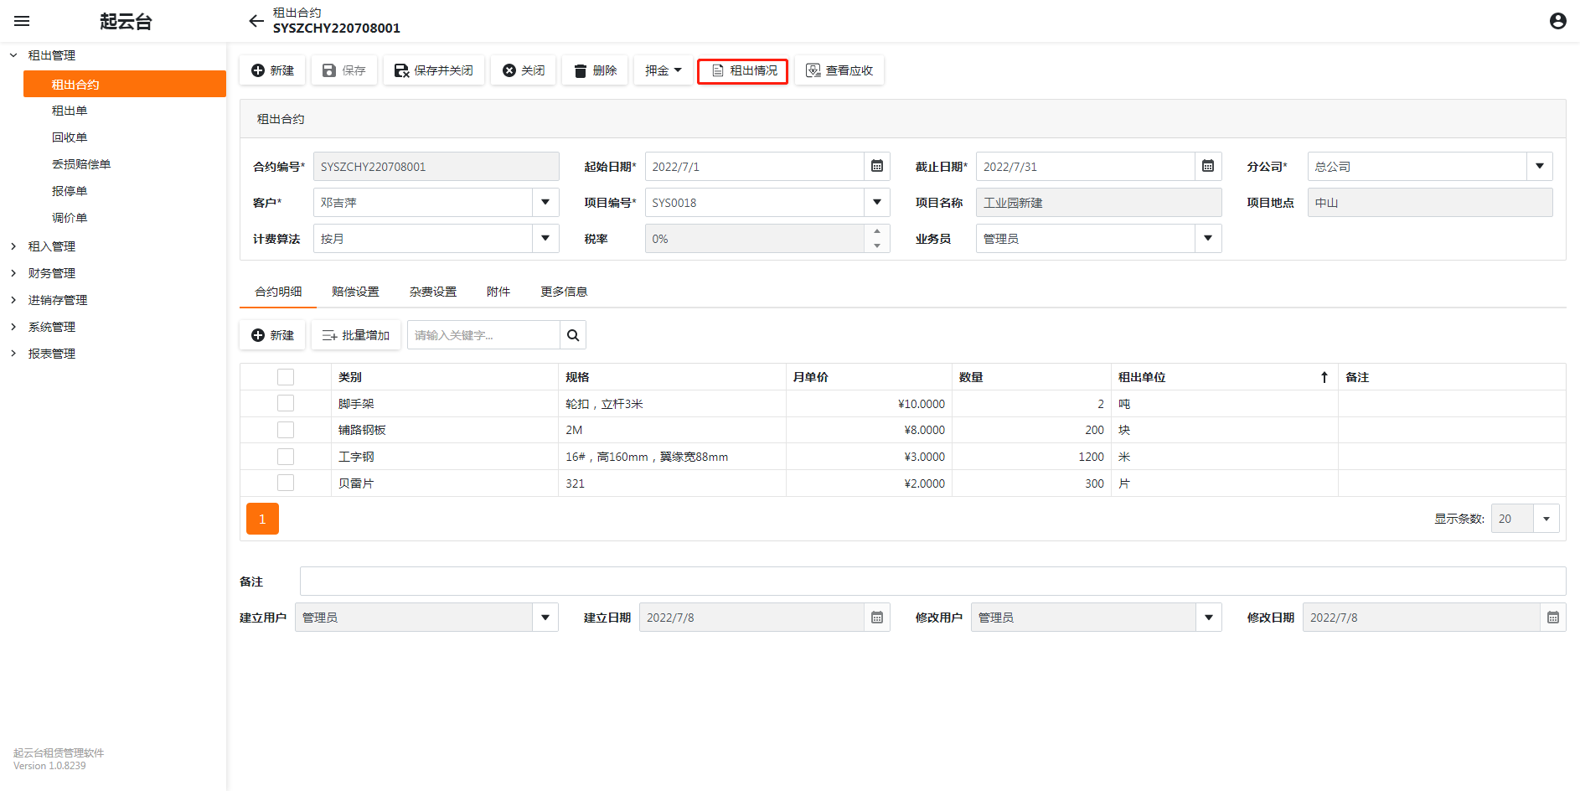The height and width of the screenshot is (791, 1580).
Task: Open calendar icon for 截止日期
Action: pos(1208,166)
